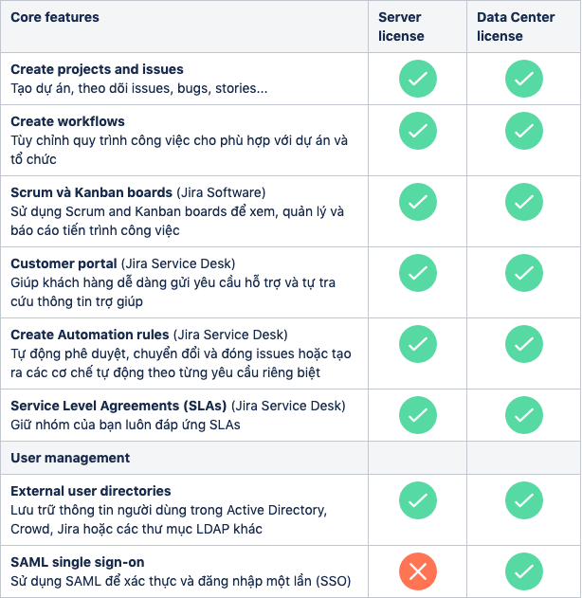Click the Customer portal feature title
Viewport: 582px width, 598px height.
tap(64, 263)
